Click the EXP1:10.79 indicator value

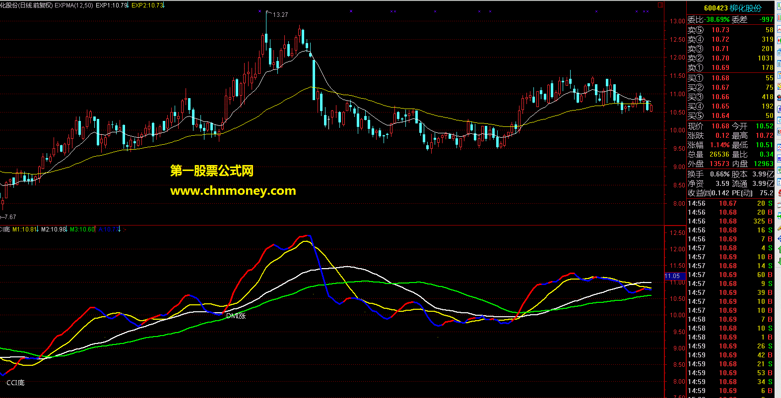click(112, 5)
